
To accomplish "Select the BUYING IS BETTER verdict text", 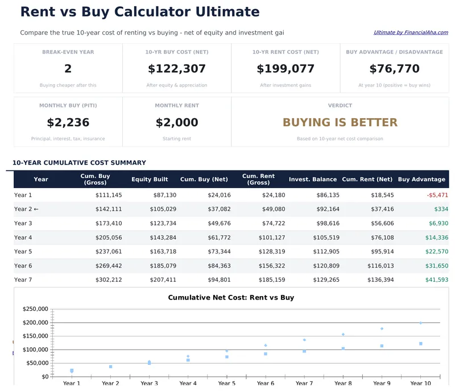I will (x=340, y=122).
